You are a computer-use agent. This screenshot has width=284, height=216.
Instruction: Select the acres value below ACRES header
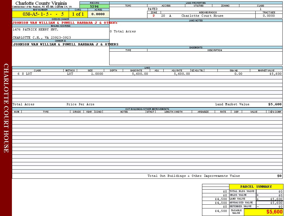tap(98, 14)
